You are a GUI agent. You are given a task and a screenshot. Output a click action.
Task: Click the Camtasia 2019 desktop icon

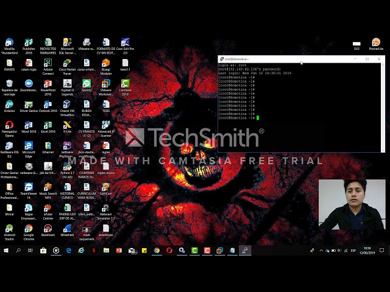[125, 88]
